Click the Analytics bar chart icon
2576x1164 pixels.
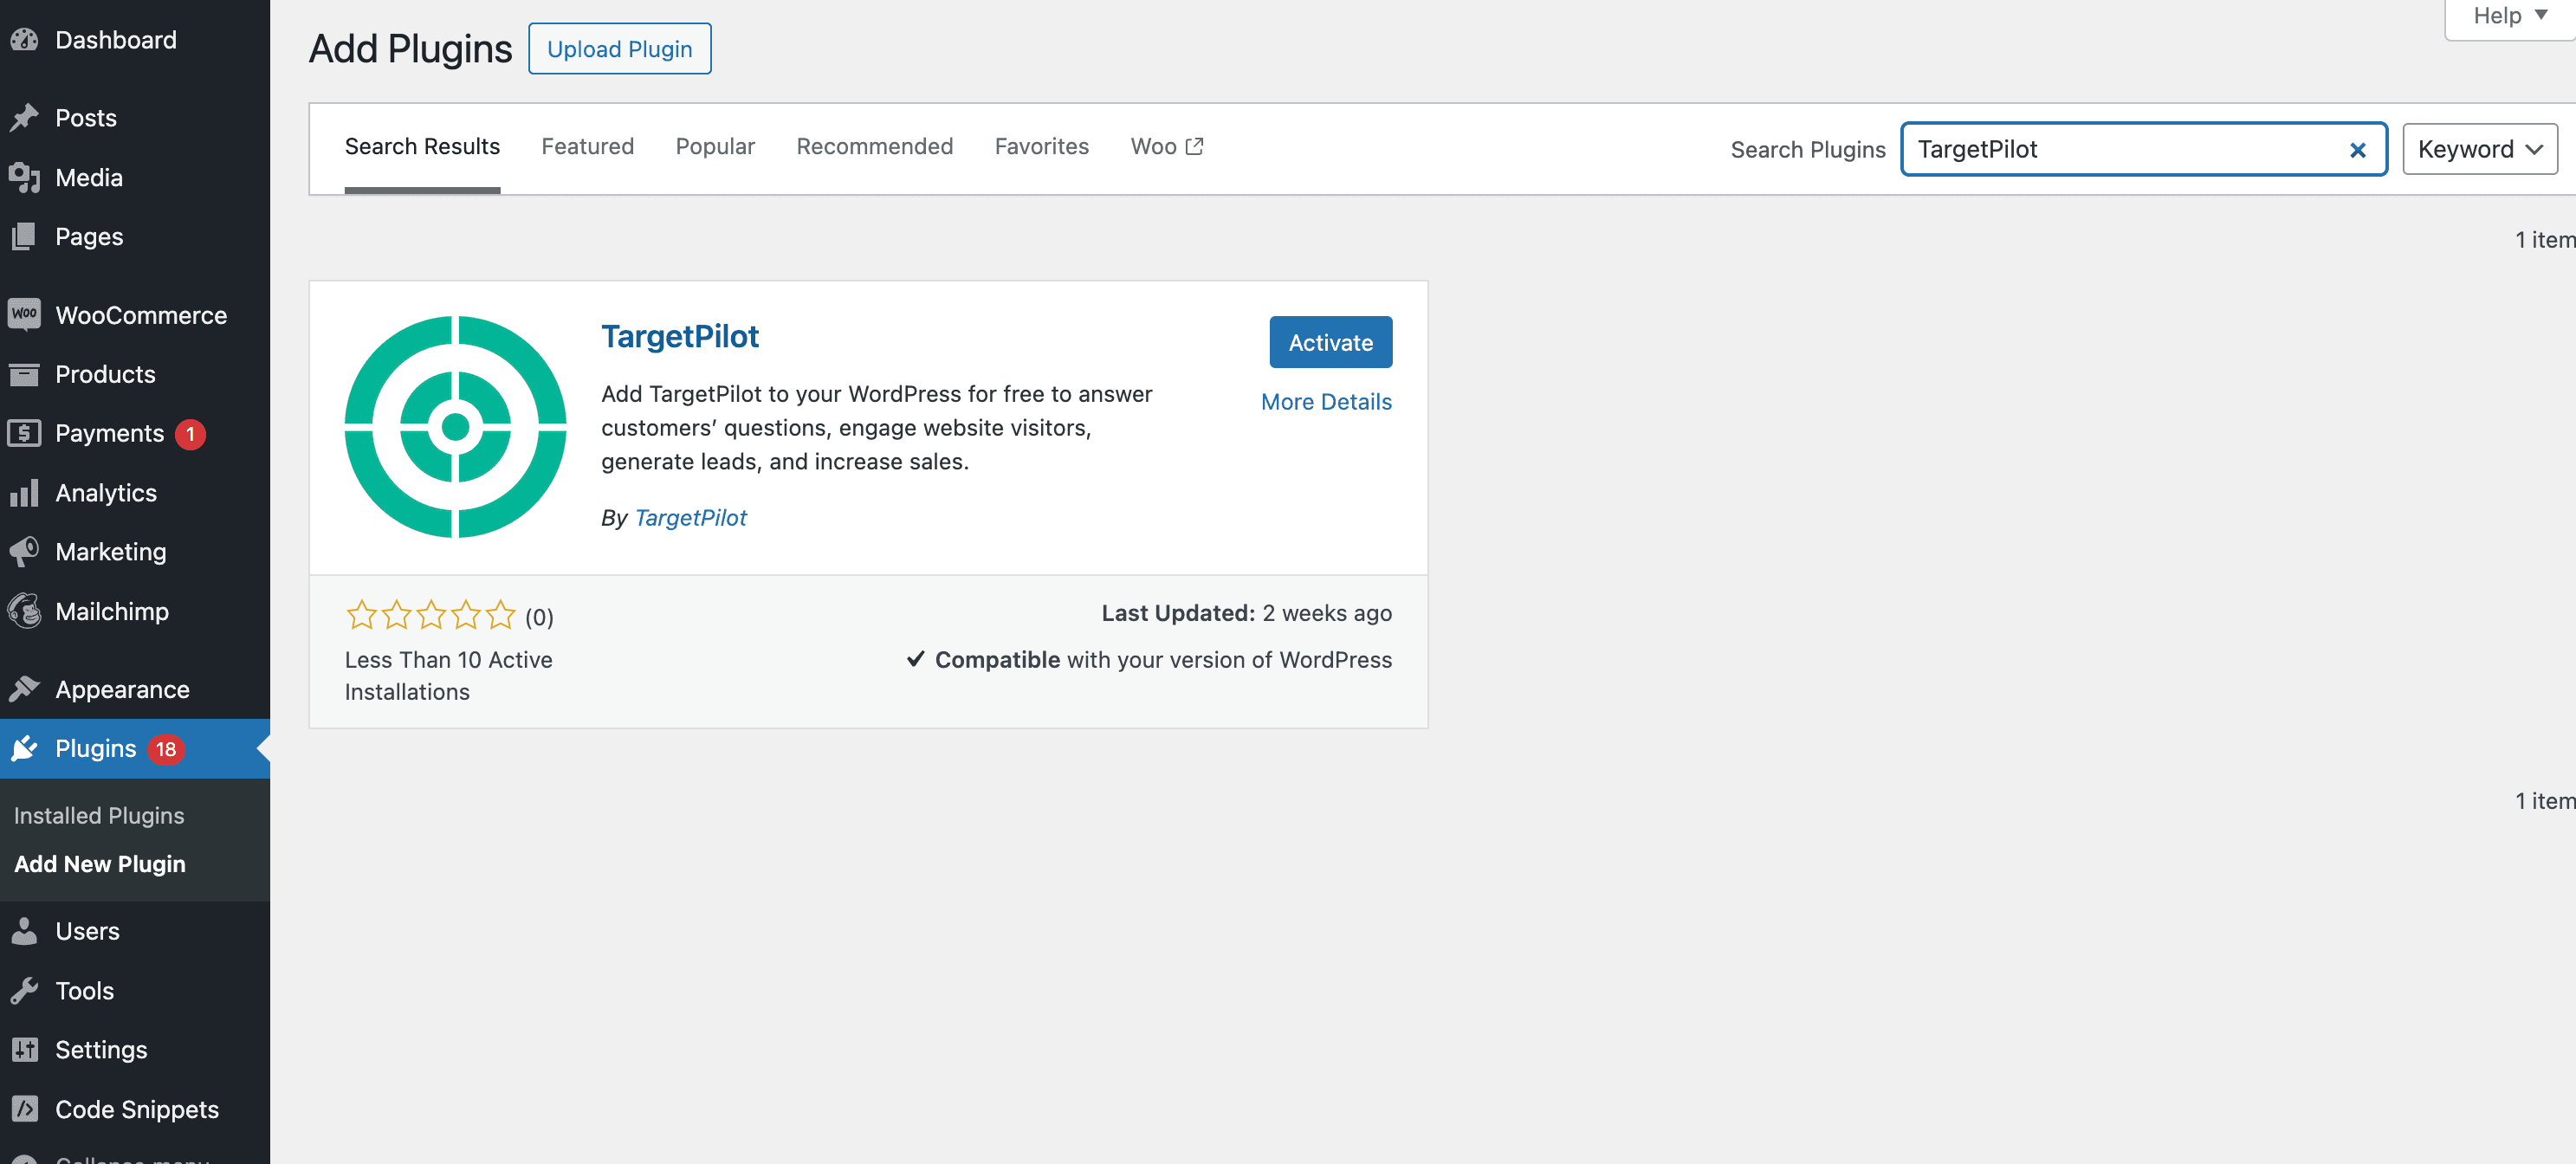[24, 493]
